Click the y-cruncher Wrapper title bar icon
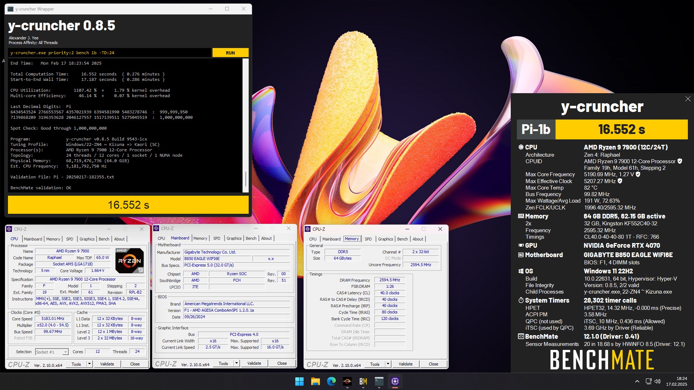Screen dimensions: 694x390 click(x=10, y=9)
